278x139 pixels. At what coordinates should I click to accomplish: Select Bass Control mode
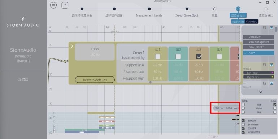click(259, 47)
